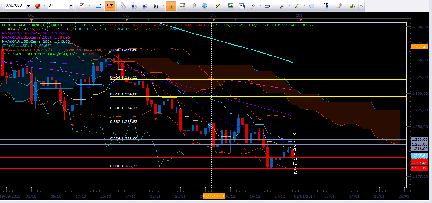This screenshot has height=203, width=432.
Task: Click the 02/12/2013 crosshair date label
Action: (214, 196)
